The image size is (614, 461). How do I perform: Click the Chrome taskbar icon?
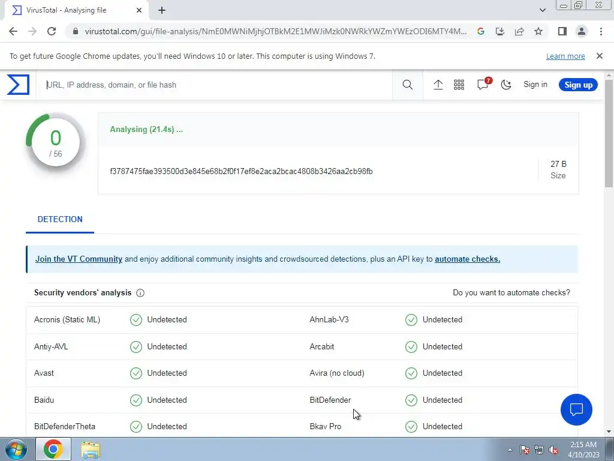pyautogui.click(x=53, y=449)
